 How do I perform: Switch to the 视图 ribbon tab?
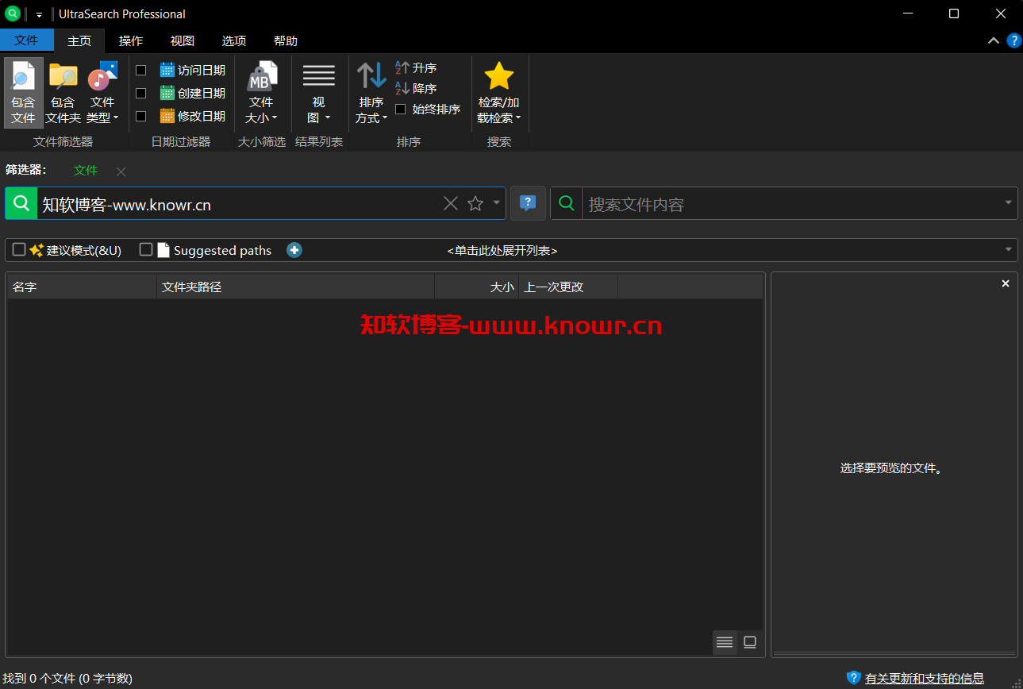[183, 40]
